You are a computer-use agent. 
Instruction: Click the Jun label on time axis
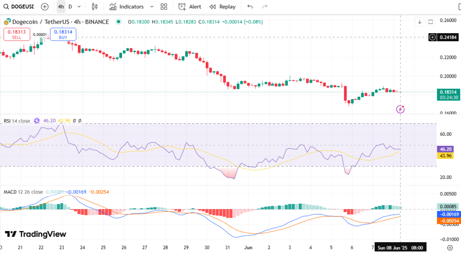point(248,248)
